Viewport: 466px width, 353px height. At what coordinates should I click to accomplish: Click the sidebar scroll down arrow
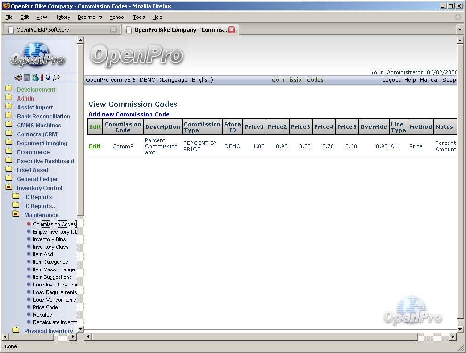point(80,329)
